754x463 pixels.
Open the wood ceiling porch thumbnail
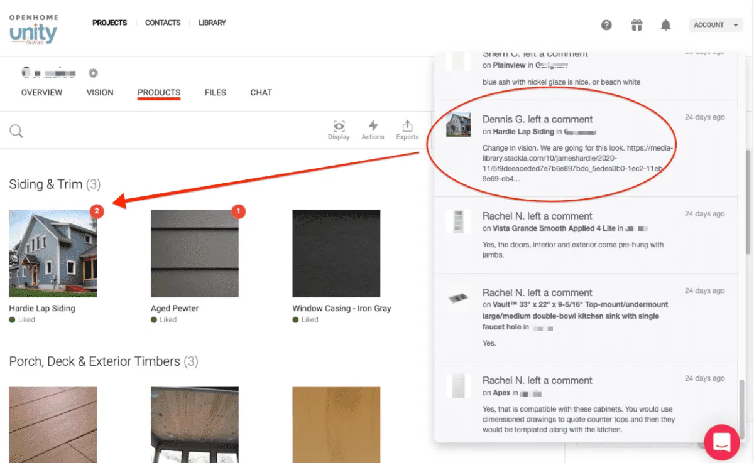(195, 425)
